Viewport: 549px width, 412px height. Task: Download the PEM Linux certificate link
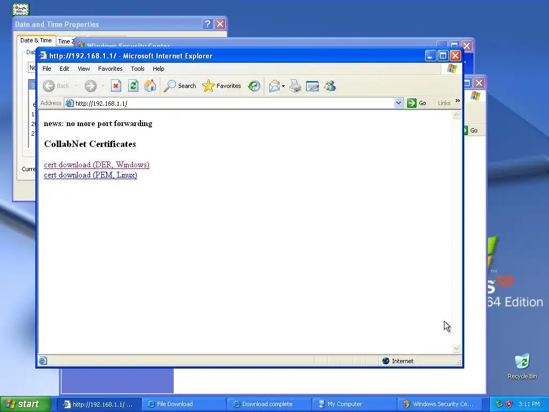click(91, 175)
